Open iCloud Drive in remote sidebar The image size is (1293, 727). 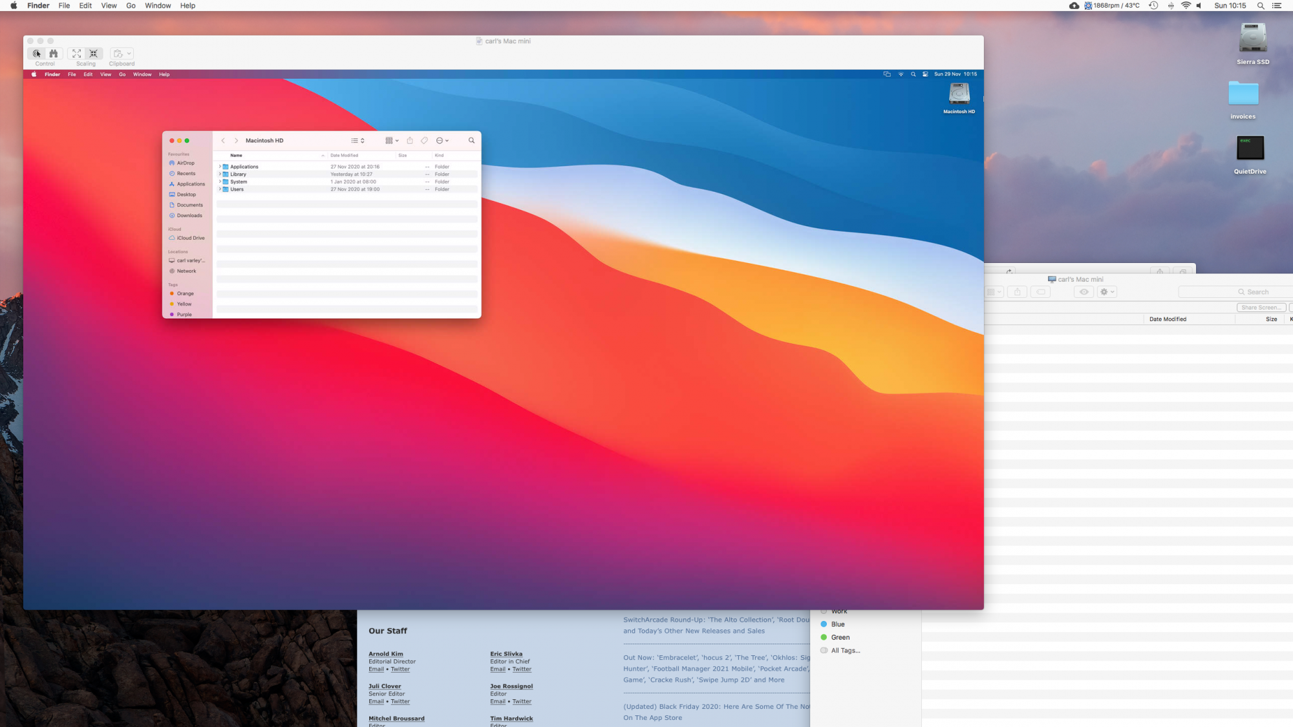tap(190, 238)
